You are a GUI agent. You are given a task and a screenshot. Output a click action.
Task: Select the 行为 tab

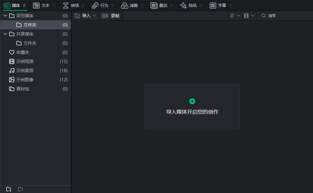pyautogui.click(x=100, y=5)
